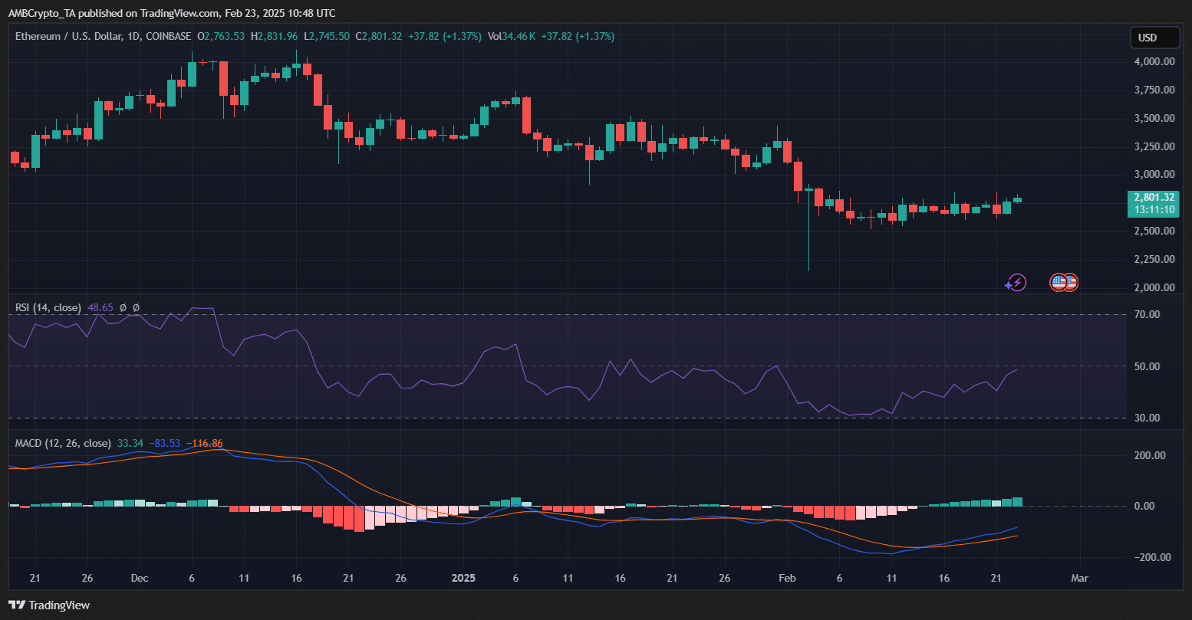
Task: Click the Dec label on the time axis
Action: (x=139, y=576)
